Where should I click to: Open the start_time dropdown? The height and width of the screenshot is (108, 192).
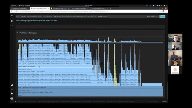click(x=153, y=16)
